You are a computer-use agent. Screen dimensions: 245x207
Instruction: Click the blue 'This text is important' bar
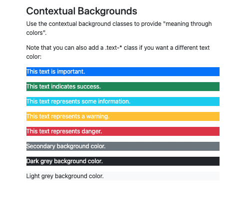(x=123, y=72)
